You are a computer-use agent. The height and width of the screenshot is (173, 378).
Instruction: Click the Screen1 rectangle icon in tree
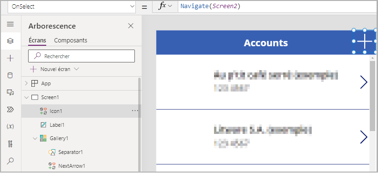(35, 97)
